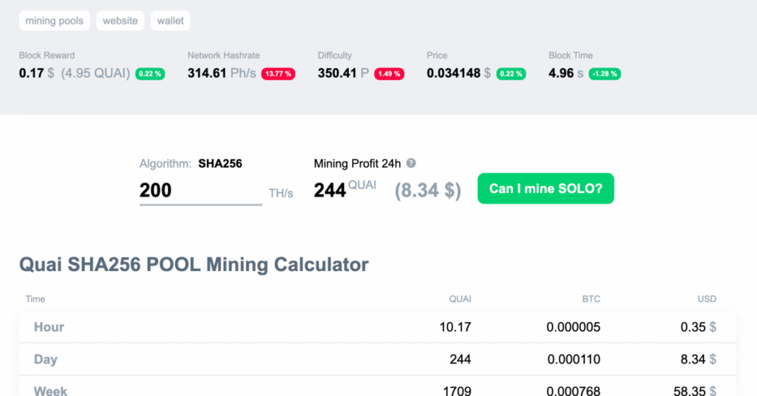This screenshot has width=757, height=396.
Task: Click the Price 0.22 % green badge
Action: point(511,74)
